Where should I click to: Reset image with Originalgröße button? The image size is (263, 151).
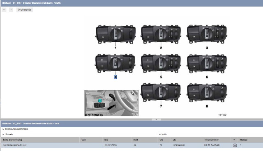coord(25,10)
